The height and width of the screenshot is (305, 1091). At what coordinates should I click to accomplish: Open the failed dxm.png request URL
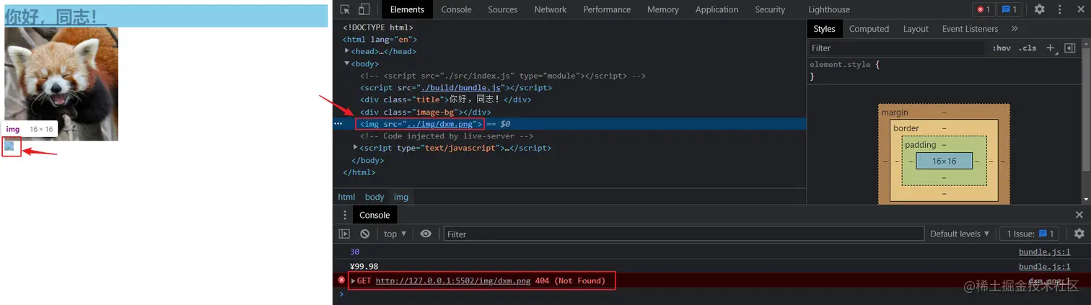coord(454,280)
